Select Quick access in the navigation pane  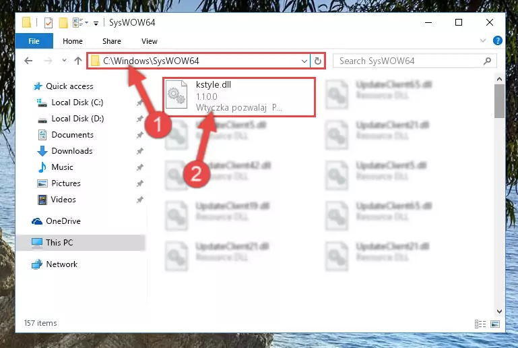tap(63, 86)
